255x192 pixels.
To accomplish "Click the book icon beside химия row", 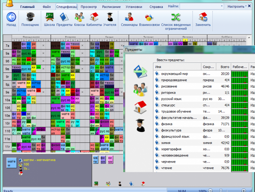I will click(x=157, y=143).
